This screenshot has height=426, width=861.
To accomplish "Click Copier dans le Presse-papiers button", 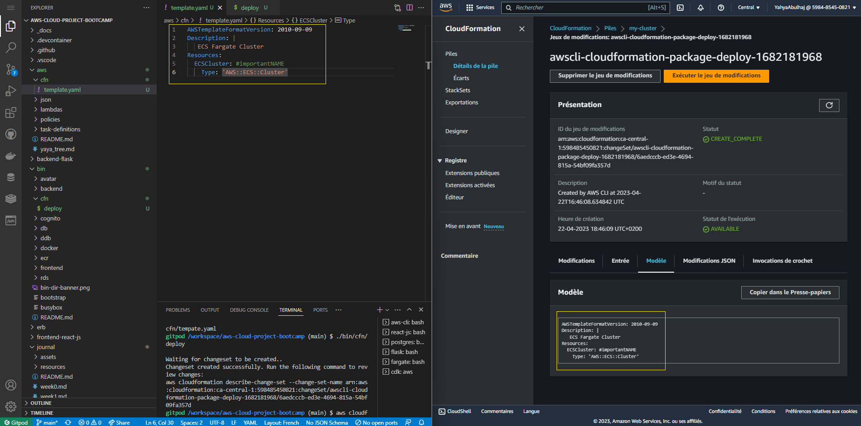I will [790, 292].
